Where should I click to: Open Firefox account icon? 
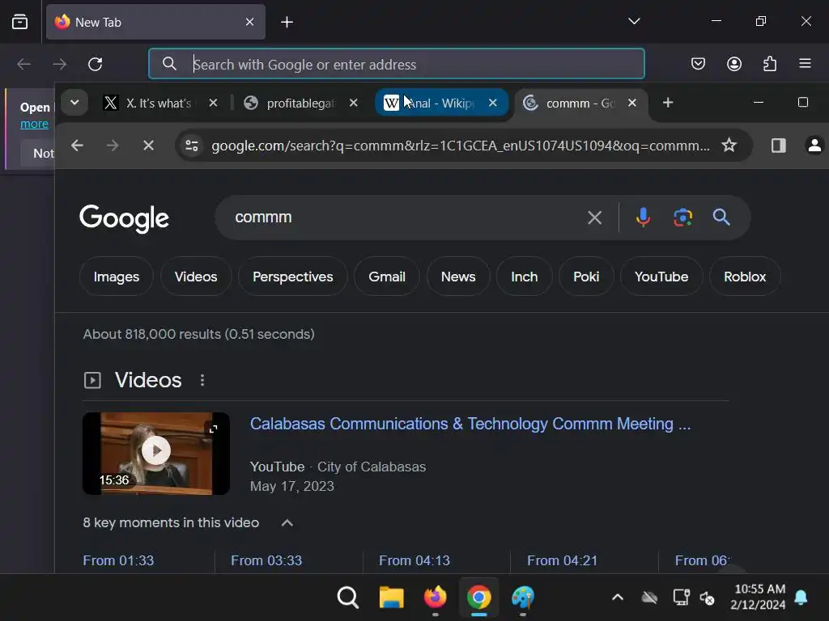point(733,64)
